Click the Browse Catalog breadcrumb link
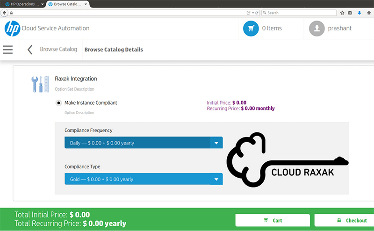 tap(58, 50)
